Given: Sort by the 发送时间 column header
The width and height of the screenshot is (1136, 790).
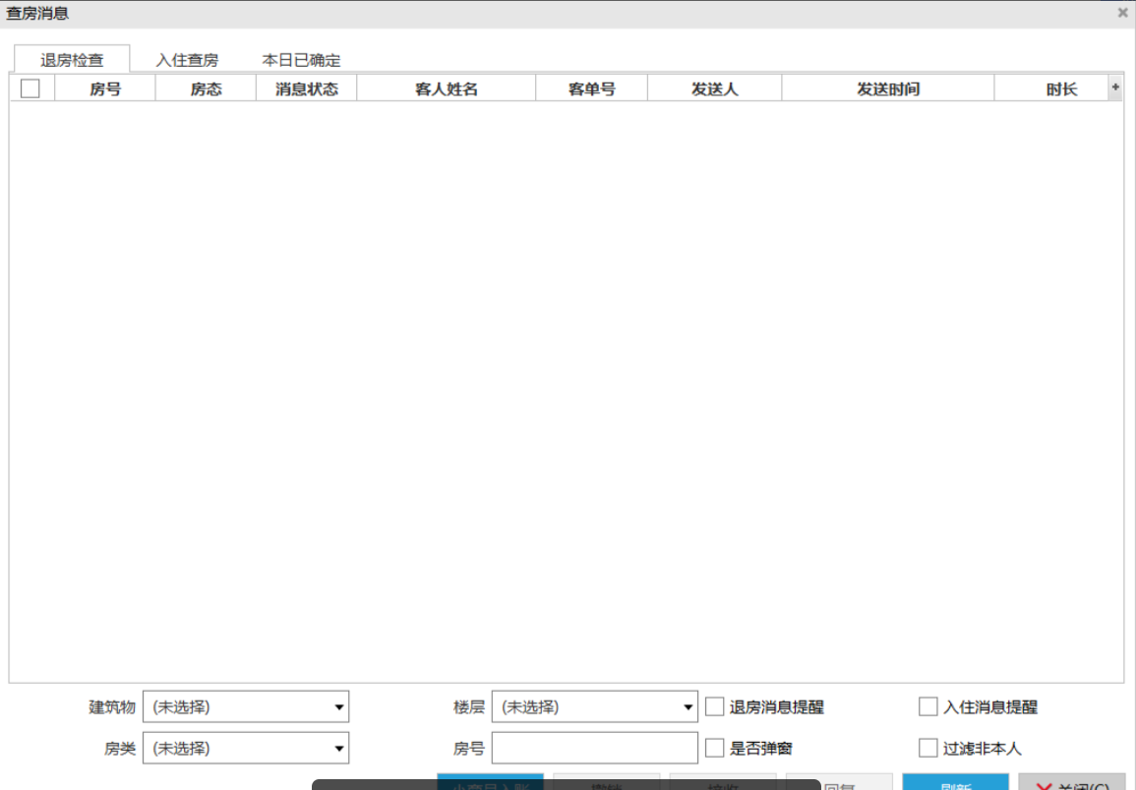Looking at the screenshot, I should 887,88.
